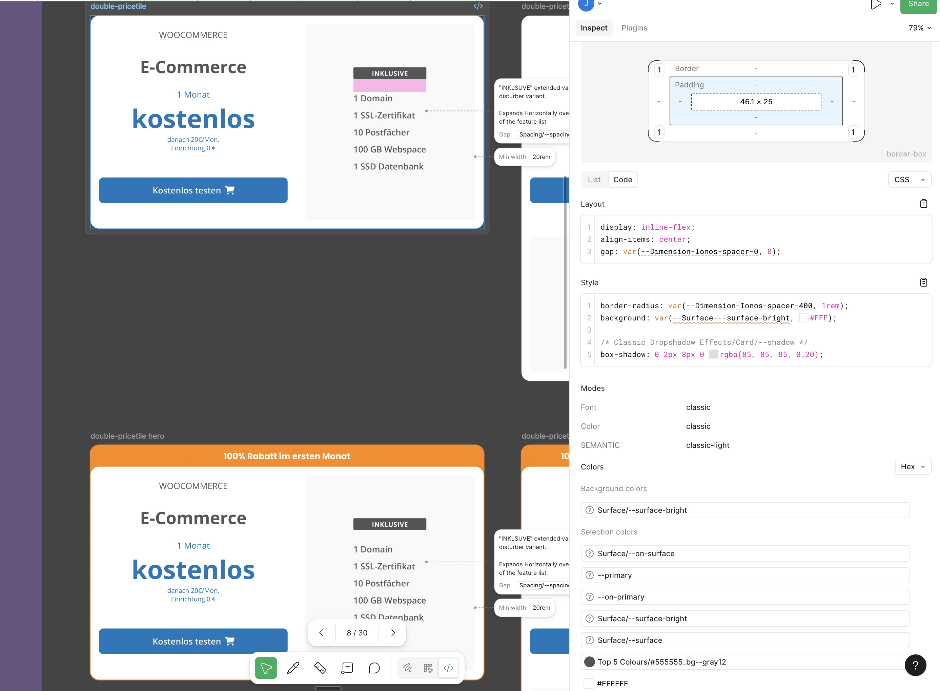The width and height of the screenshot is (940, 691).
Task: Open the Hex color format dropdown
Action: click(913, 466)
